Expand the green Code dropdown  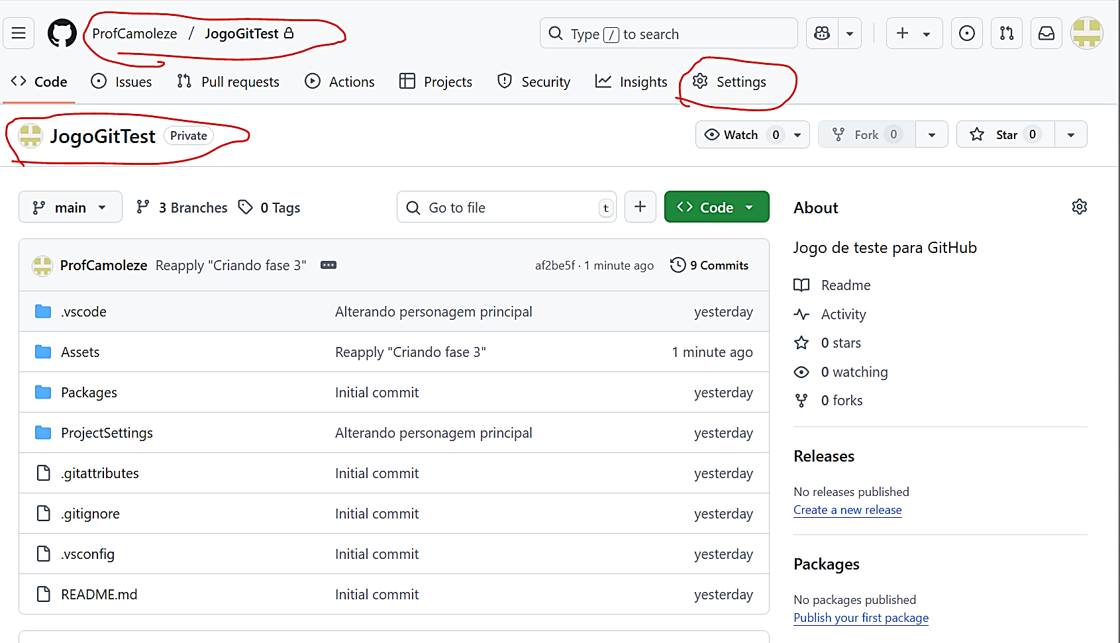[716, 207]
